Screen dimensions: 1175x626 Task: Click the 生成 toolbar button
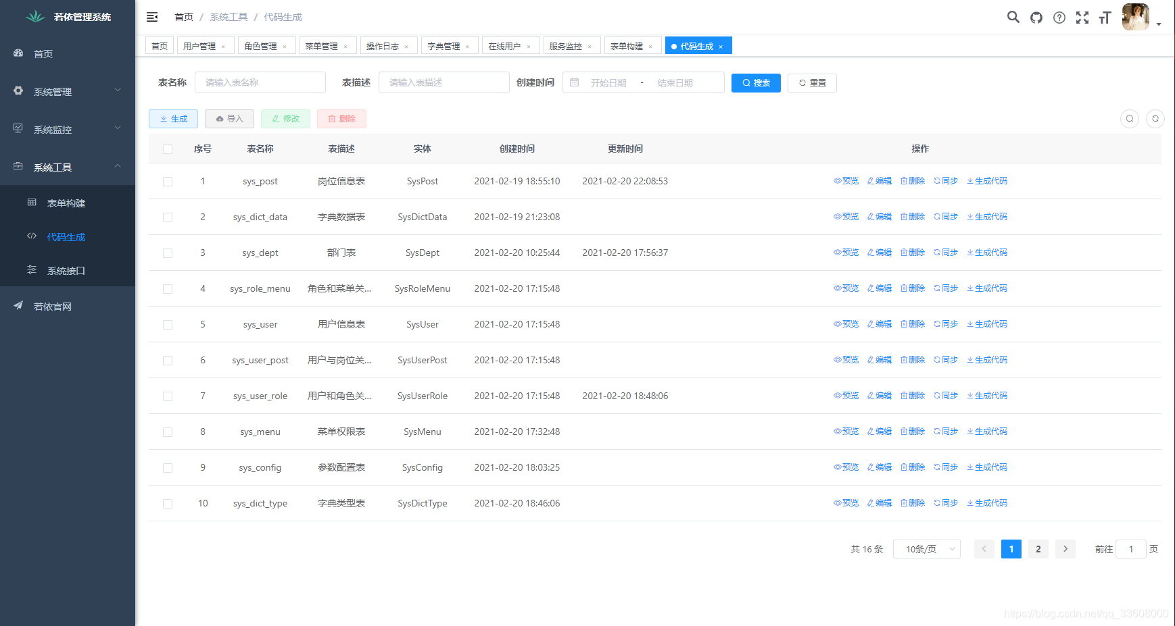pos(173,119)
